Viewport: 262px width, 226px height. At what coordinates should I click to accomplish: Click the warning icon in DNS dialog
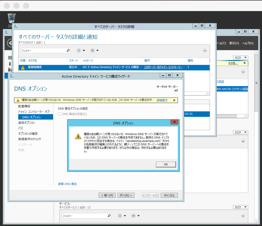[78, 136]
